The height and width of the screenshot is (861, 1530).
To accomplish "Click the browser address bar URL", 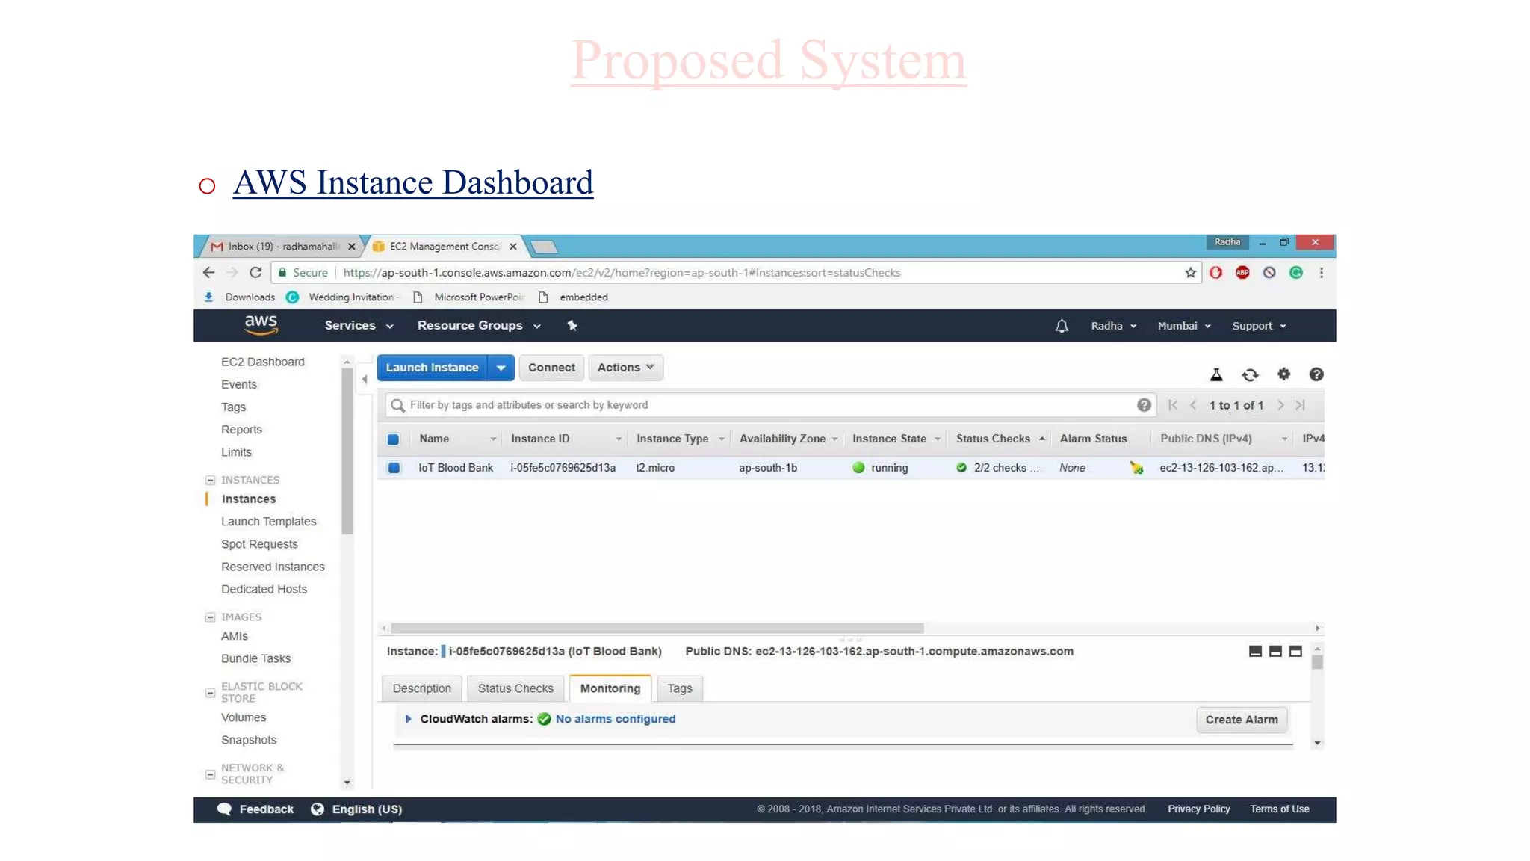I will click(x=622, y=273).
